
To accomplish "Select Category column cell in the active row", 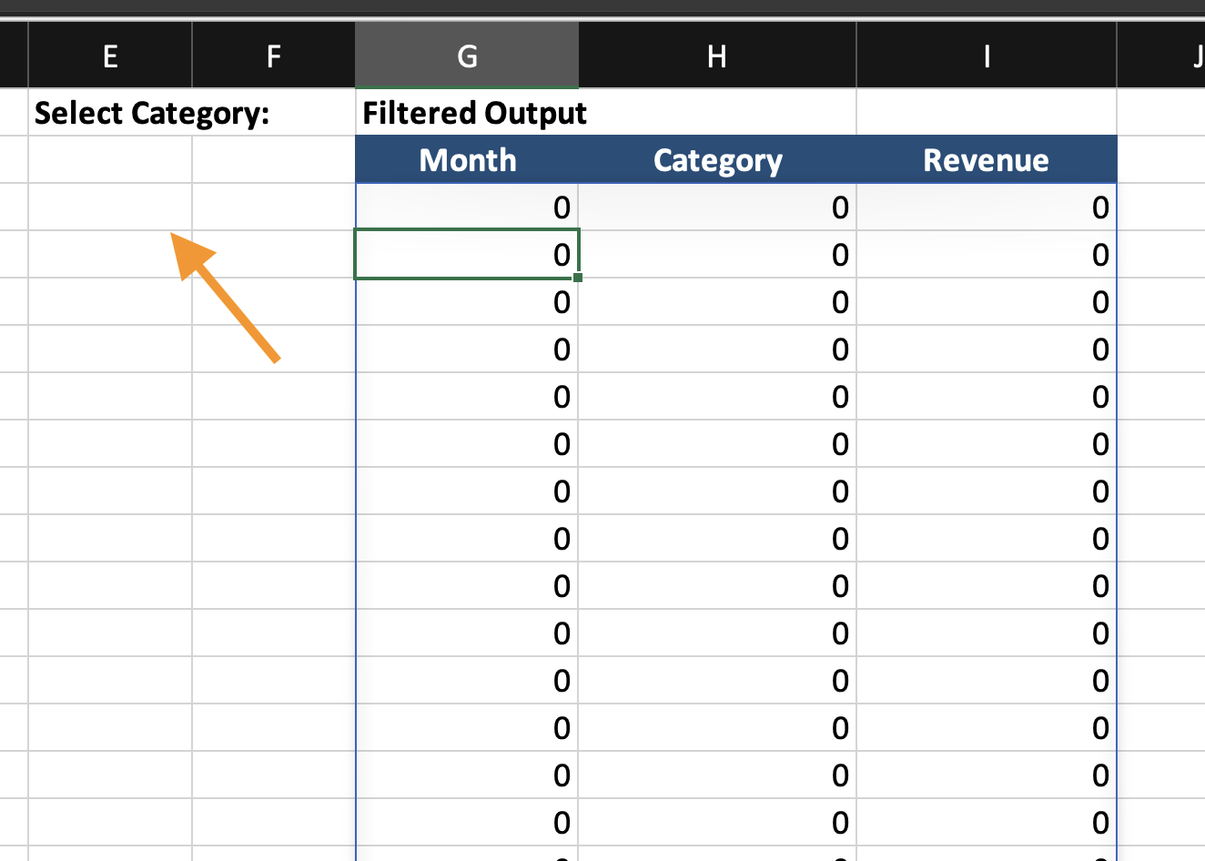I will (x=717, y=255).
